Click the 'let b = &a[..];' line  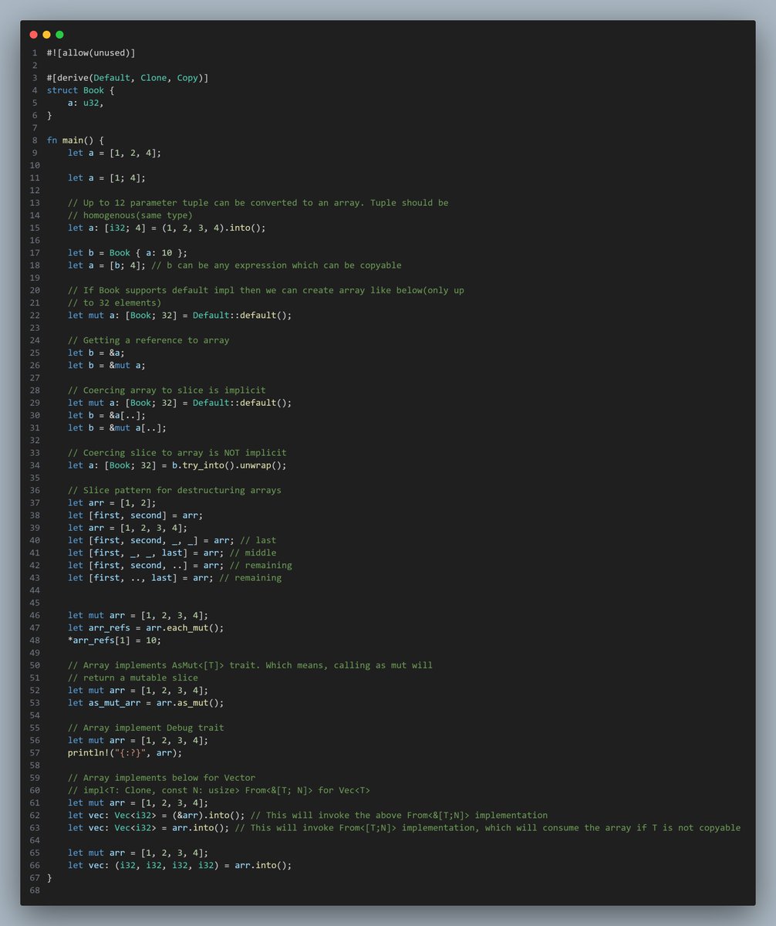tap(106, 415)
